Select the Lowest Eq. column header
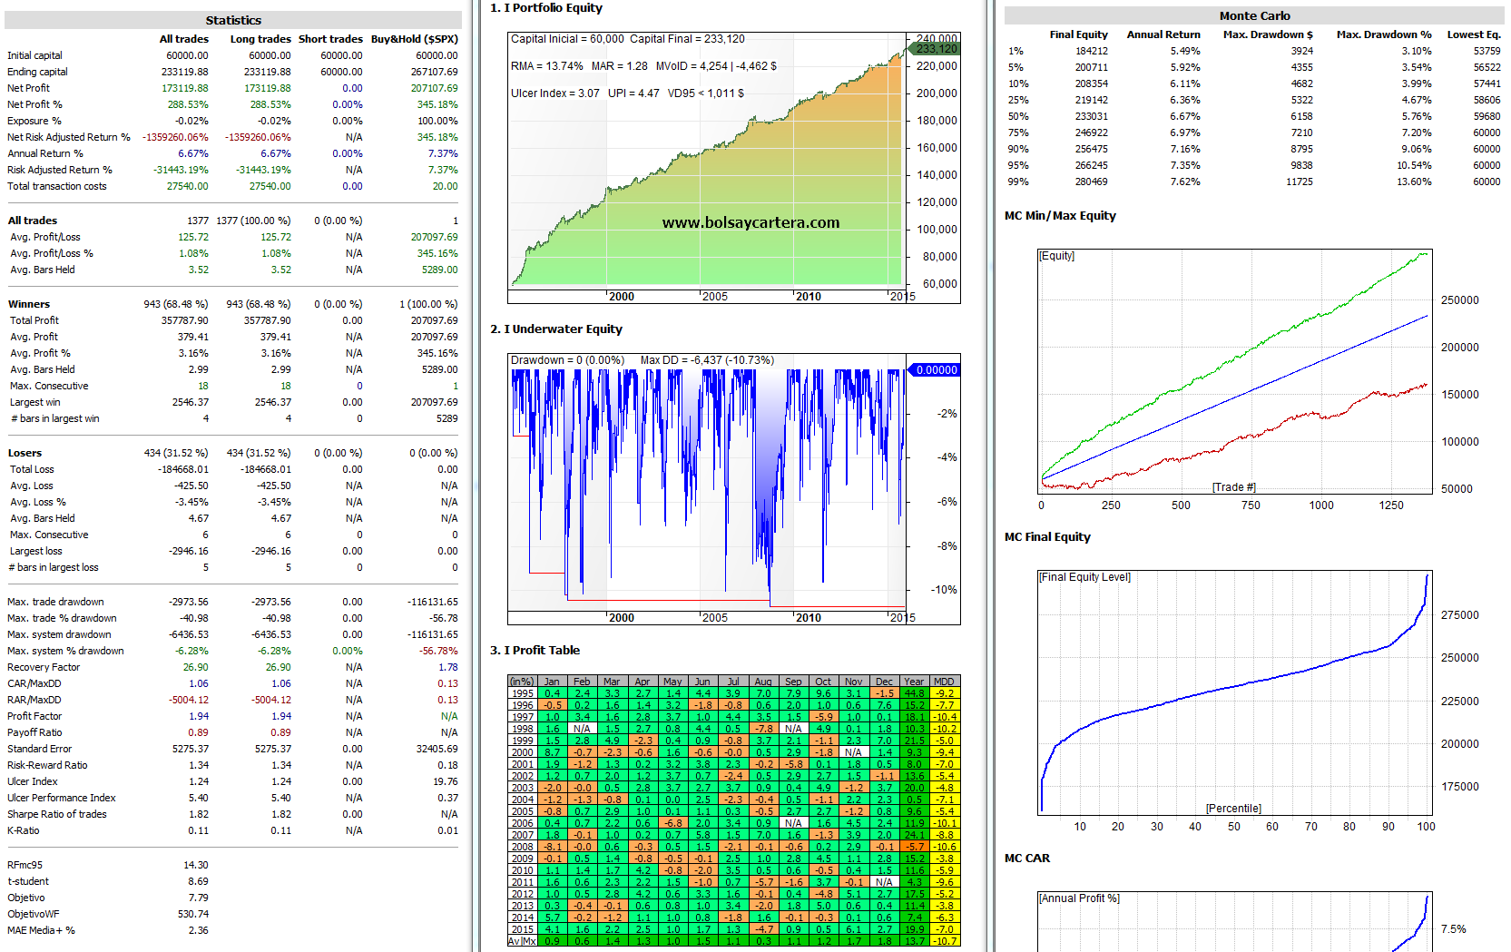This screenshot has width=1511, height=952. (x=1474, y=34)
